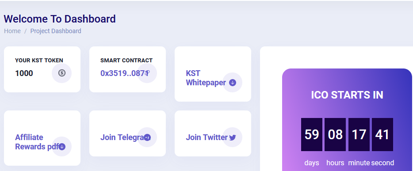Screen dimensions: 413x171
Task: Click the 1000 token balance value
Action: tap(24, 73)
